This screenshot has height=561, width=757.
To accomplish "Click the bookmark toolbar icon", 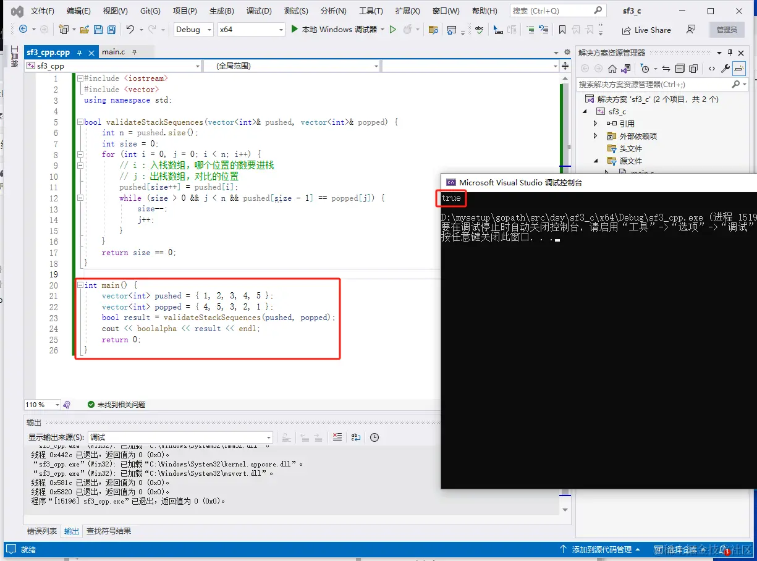I will click(562, 30).
